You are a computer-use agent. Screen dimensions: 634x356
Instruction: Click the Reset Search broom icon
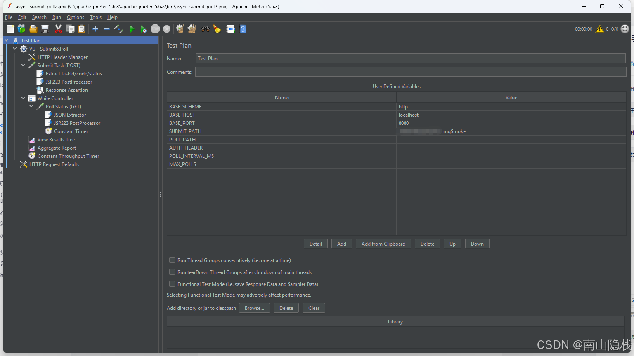click(x=217, y=29)
